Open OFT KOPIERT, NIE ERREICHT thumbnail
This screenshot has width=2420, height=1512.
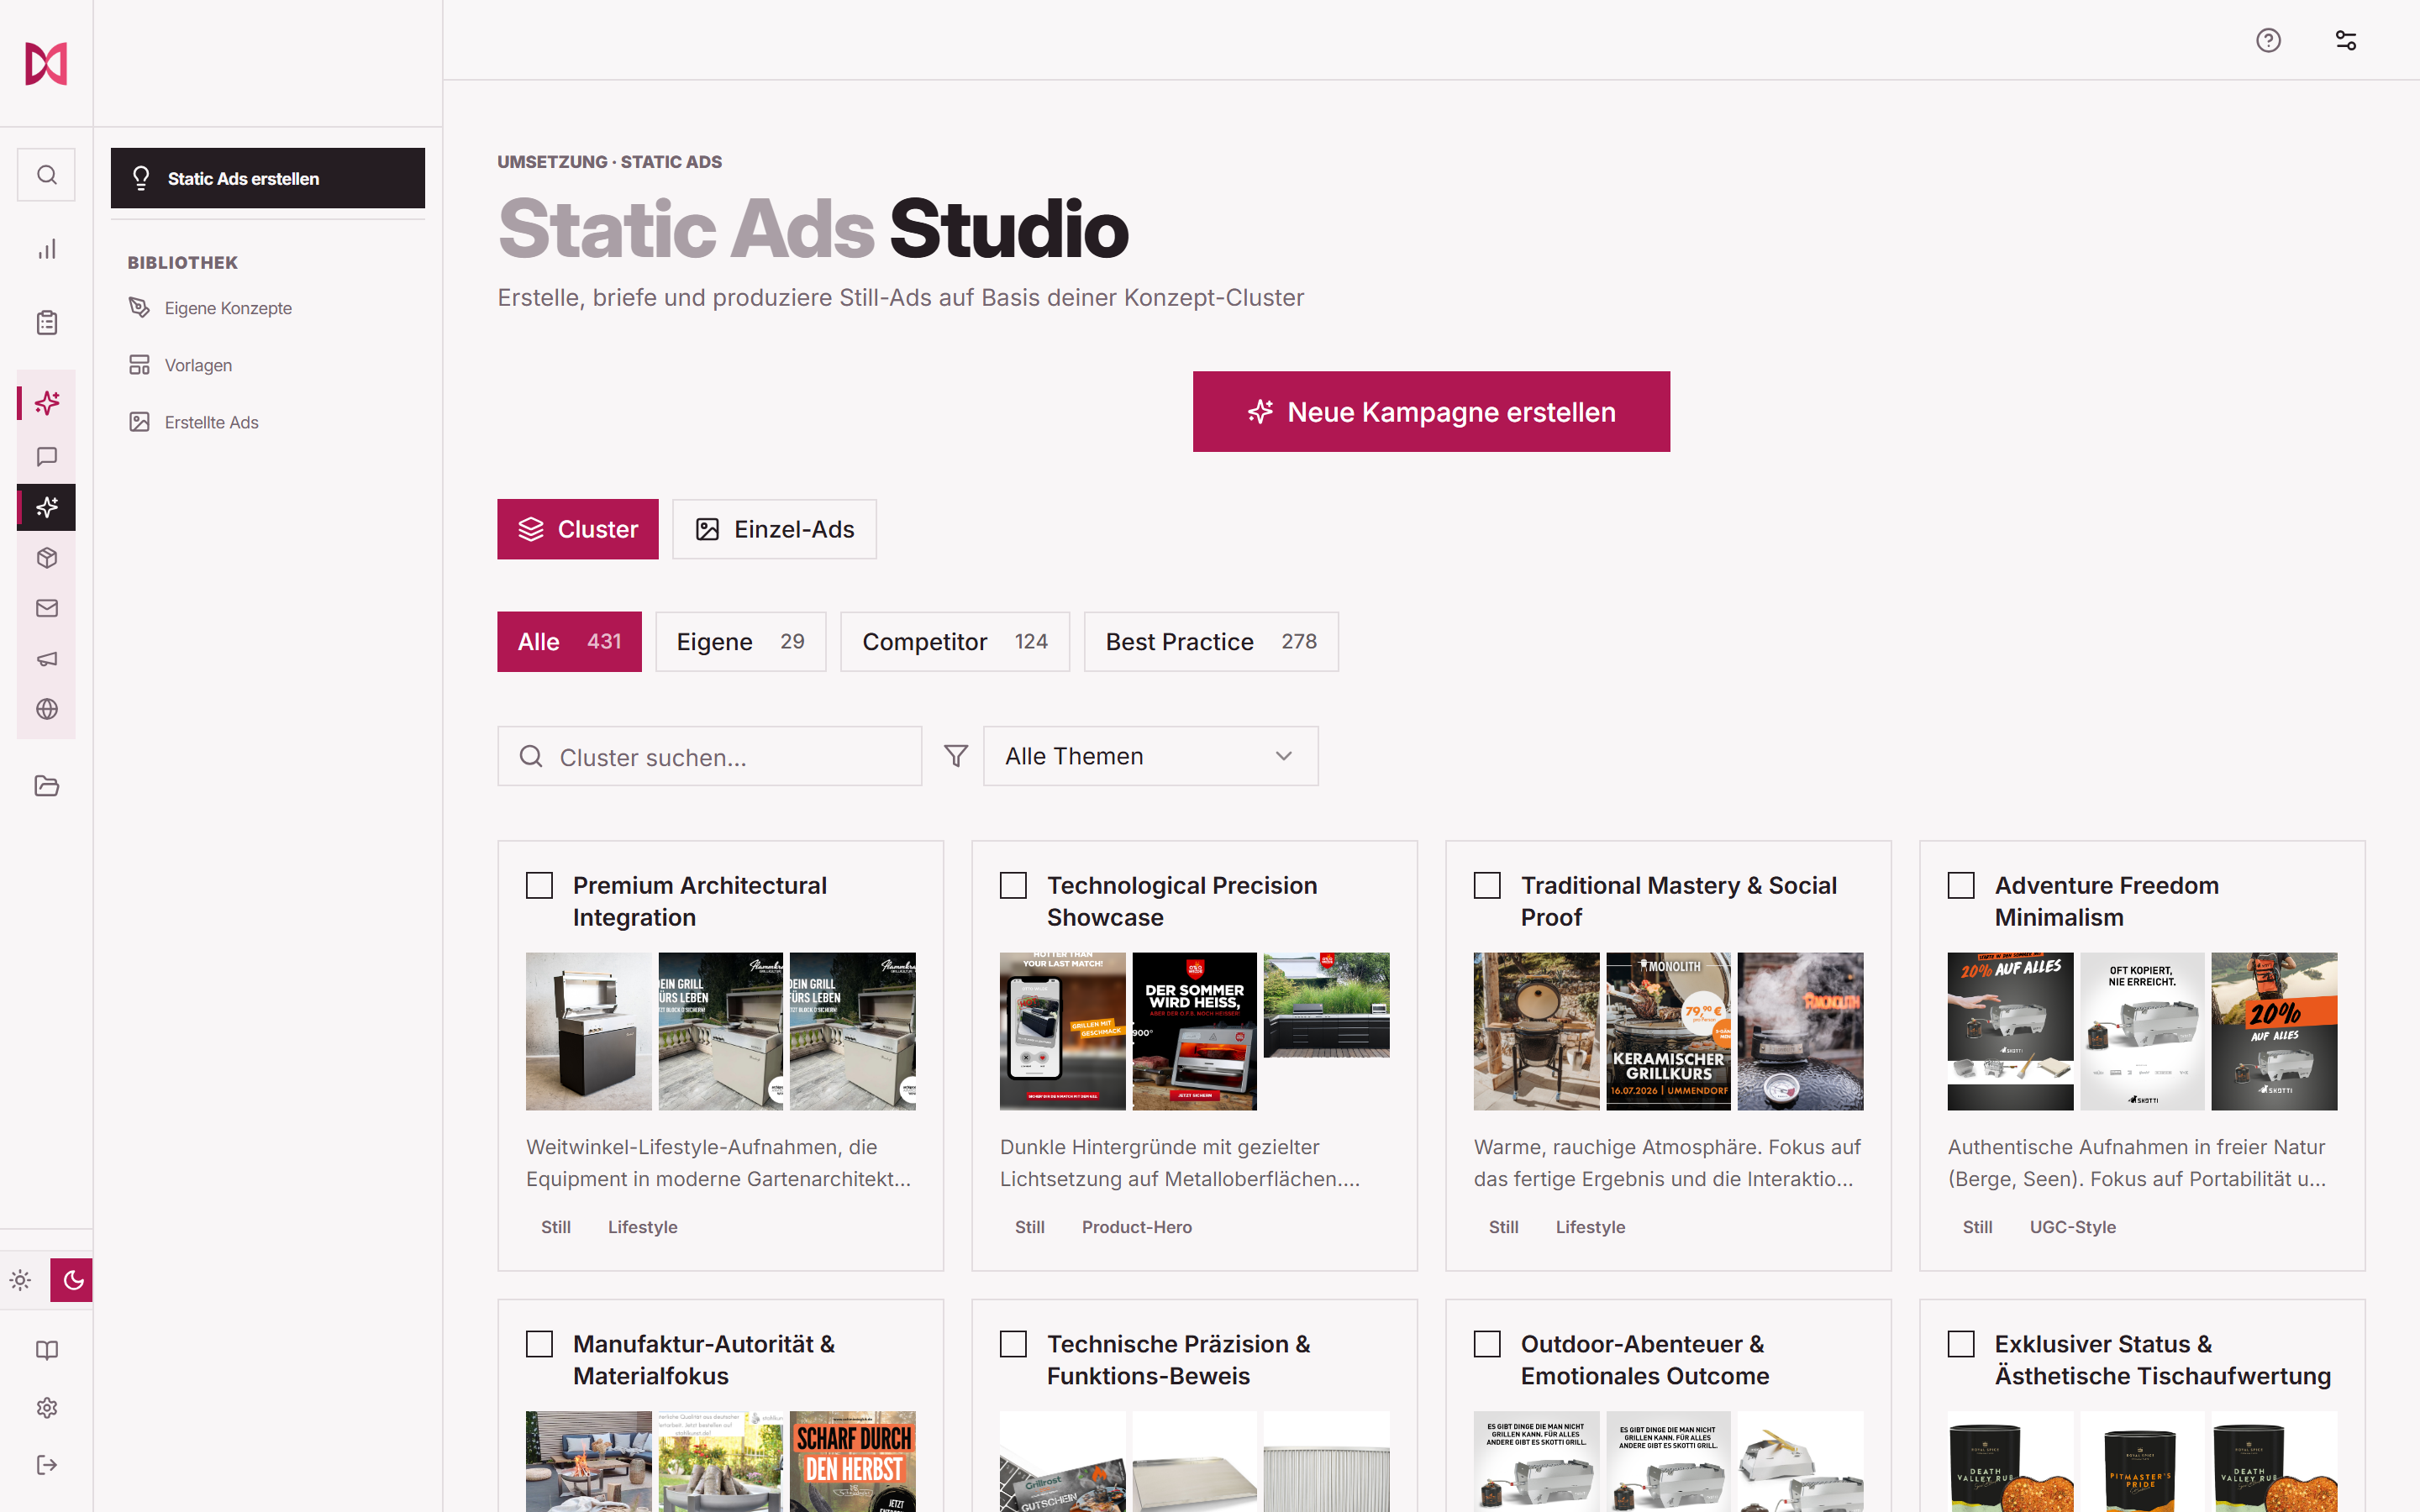pyautogui.click(x=2142, y=1031)
